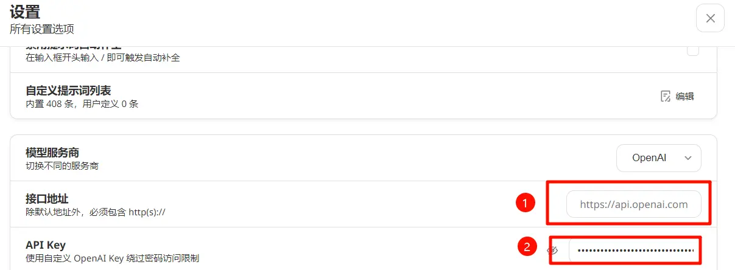Click the 所有设置选项 subtitle

point(42,29)
